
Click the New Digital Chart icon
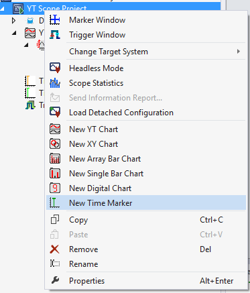pyautogui.click(x=55, y=188)
